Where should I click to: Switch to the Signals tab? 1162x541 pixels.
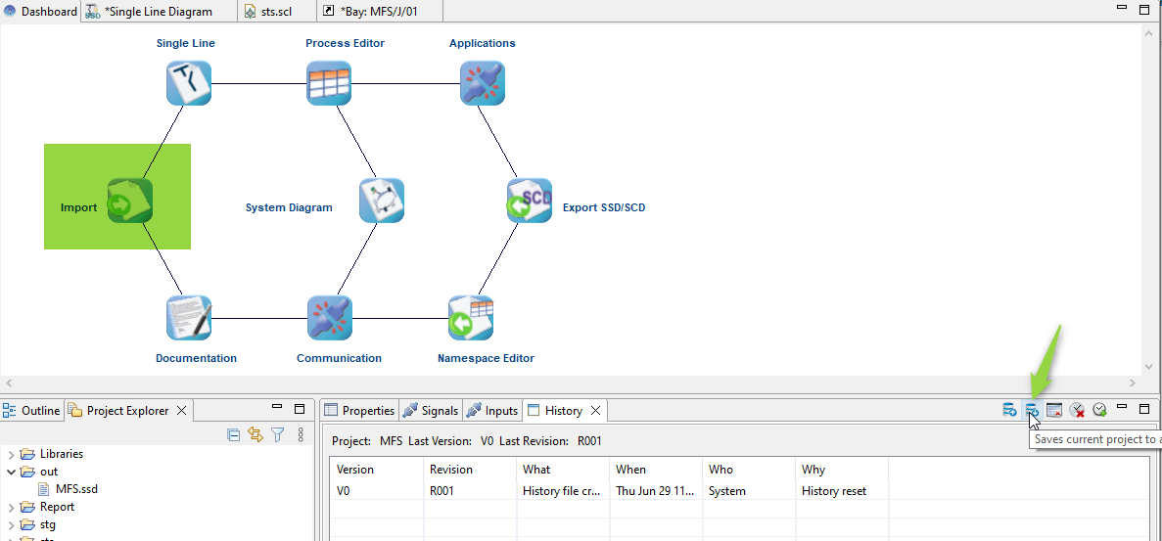tap(431, 411)
